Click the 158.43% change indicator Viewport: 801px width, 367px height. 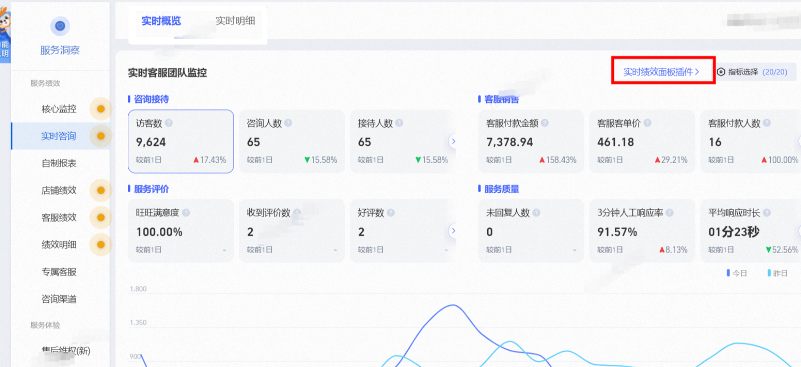tap(558, 160)
